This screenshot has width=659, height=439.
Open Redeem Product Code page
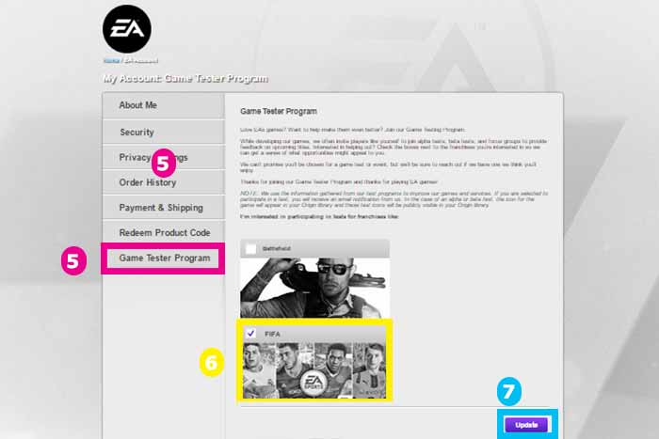(163, 232)
